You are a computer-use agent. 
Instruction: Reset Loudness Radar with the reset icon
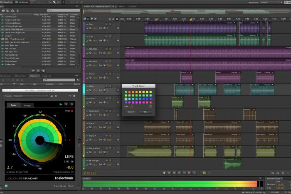(x=72, y=104)
